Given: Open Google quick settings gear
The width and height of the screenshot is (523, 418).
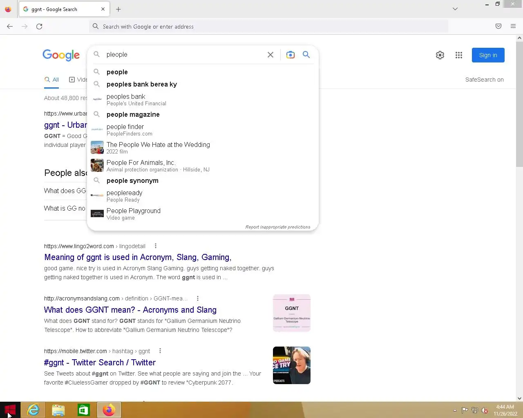Looking at the screenshot, I should pos(440,55).
